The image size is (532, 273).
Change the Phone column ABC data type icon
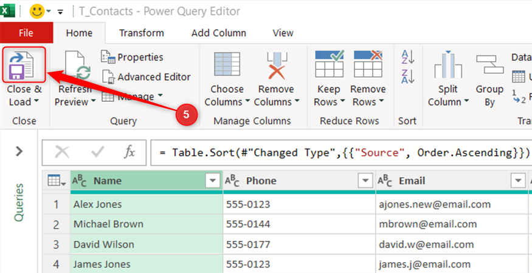(232, 181)
